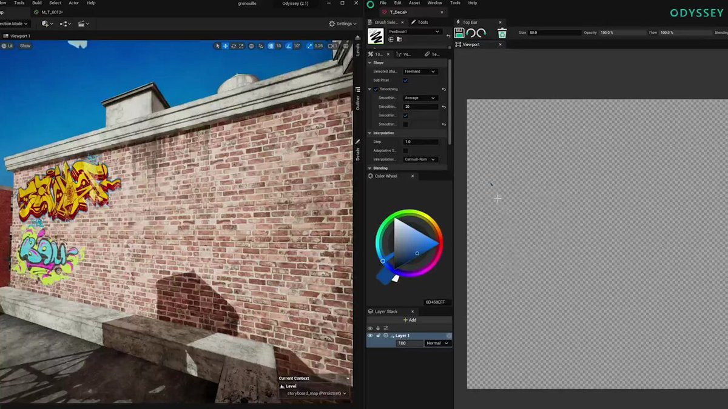Switch to the Tools tab
Screen dimensions: 728x409
click(x=423, y=22)
